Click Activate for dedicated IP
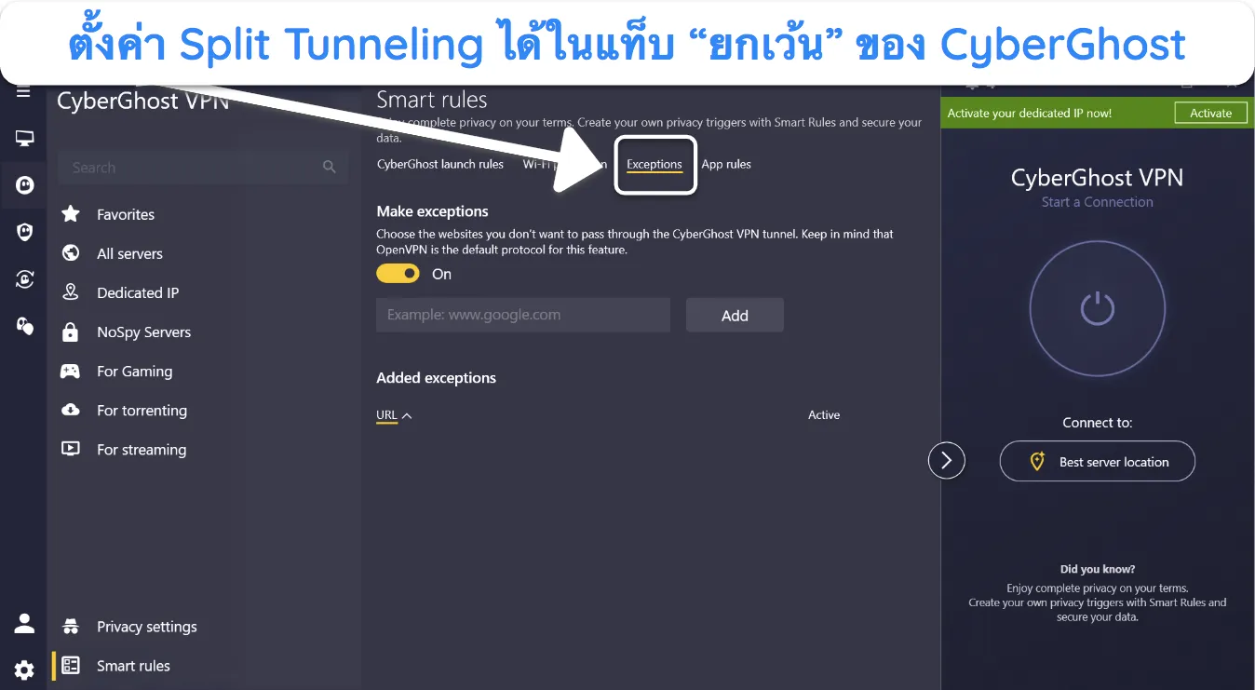This screenshot has width=1255, height=690. (1210, 114)
